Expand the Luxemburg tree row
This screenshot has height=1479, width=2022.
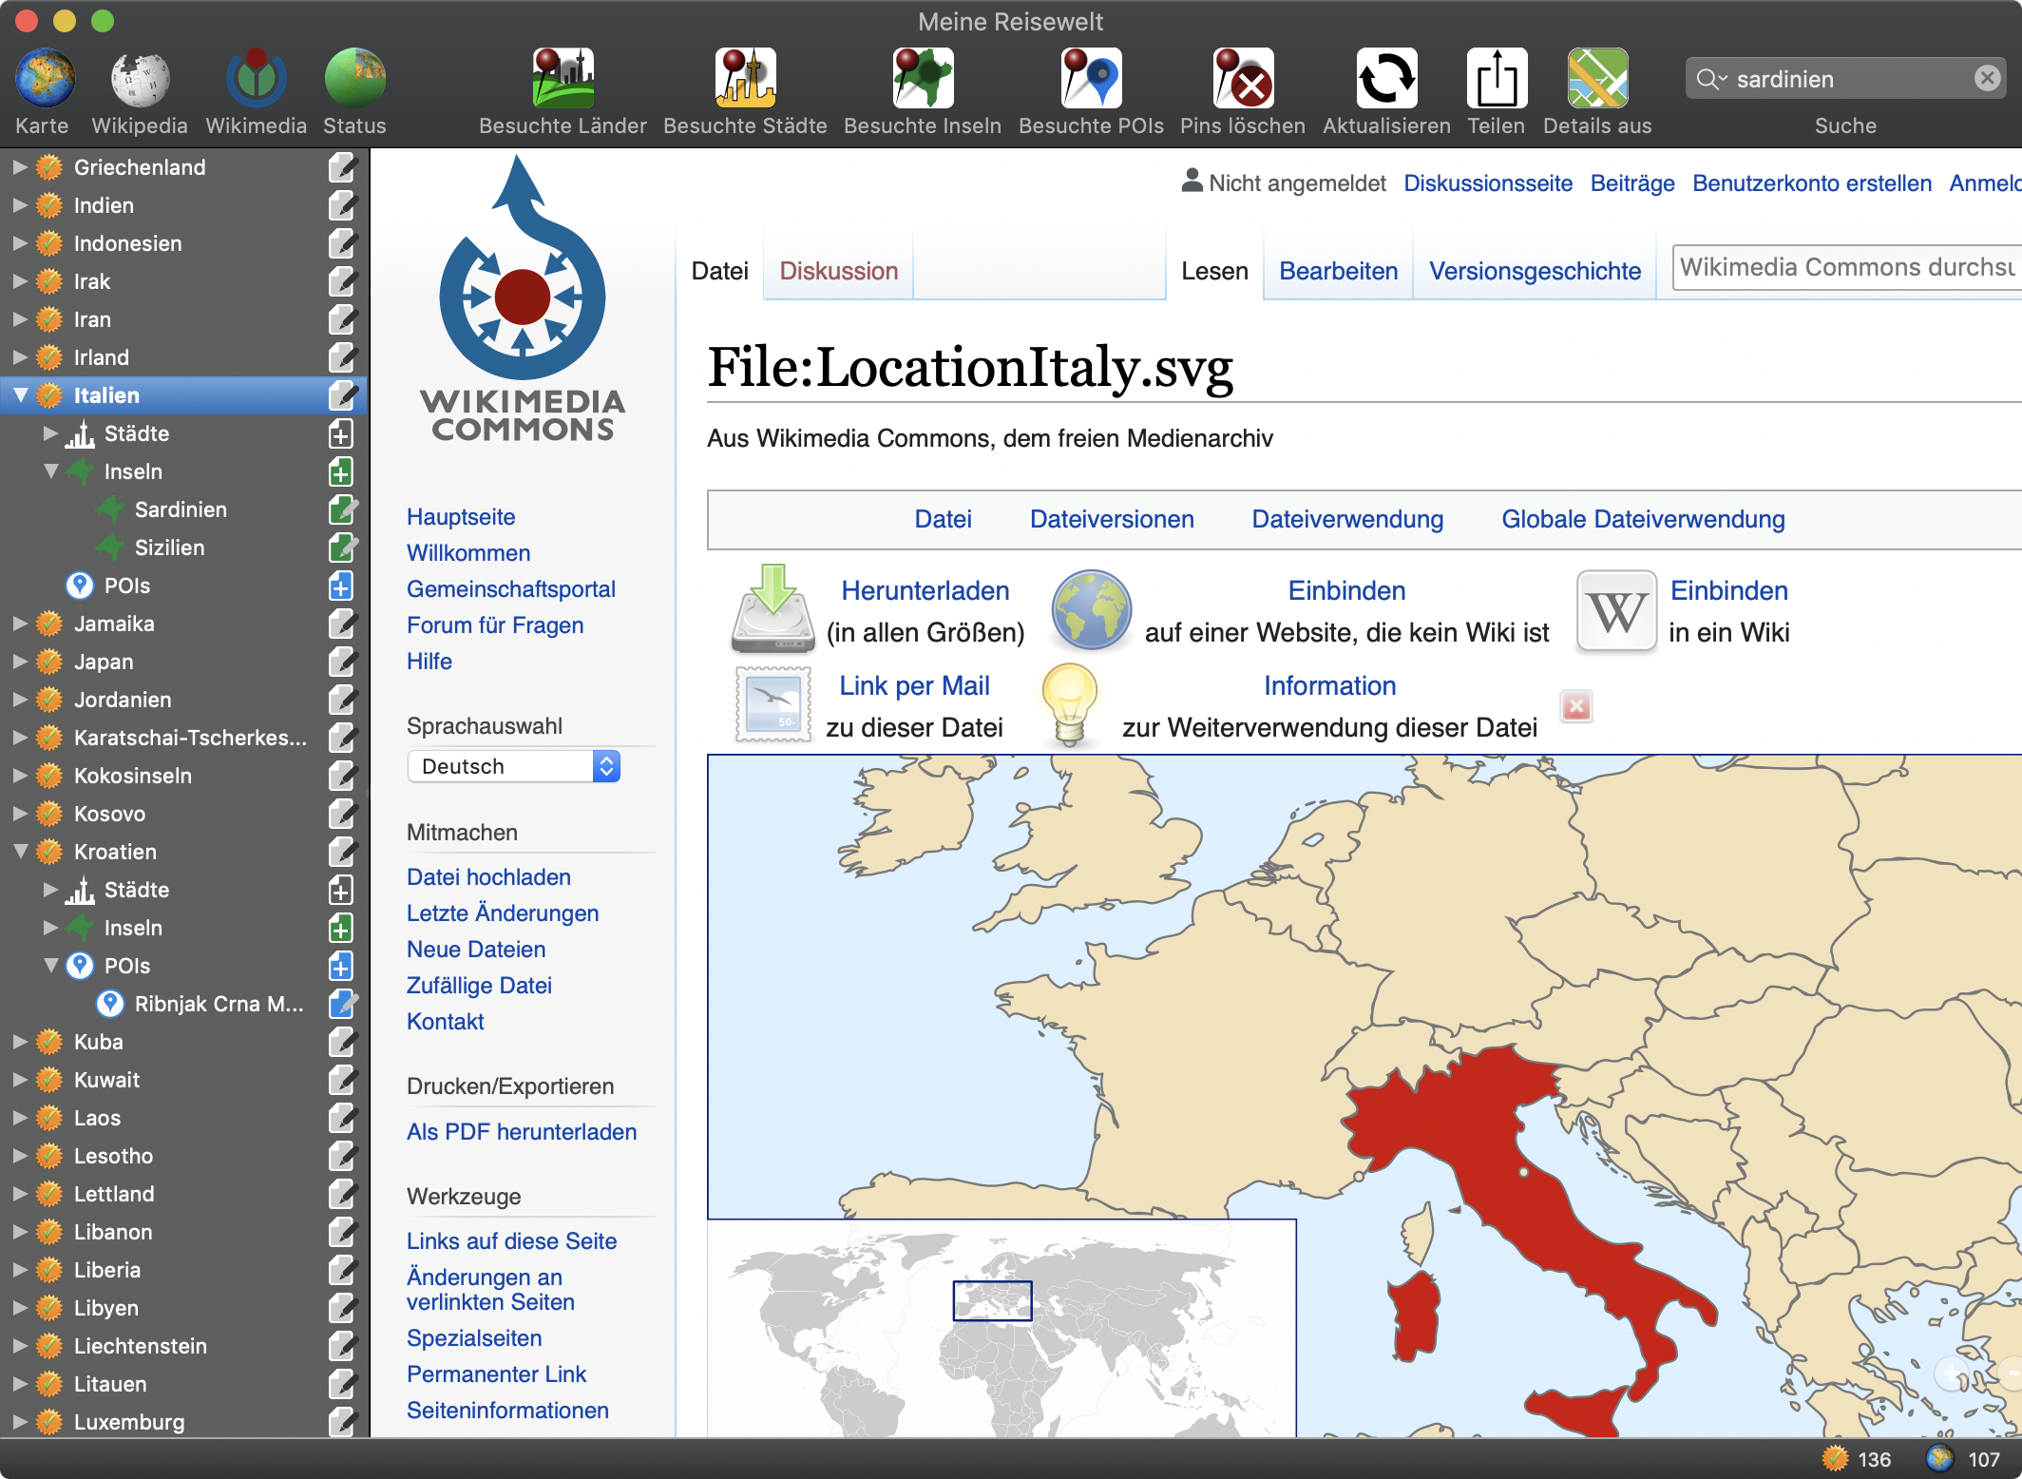pyautogui.click(x=20, y=1422)
